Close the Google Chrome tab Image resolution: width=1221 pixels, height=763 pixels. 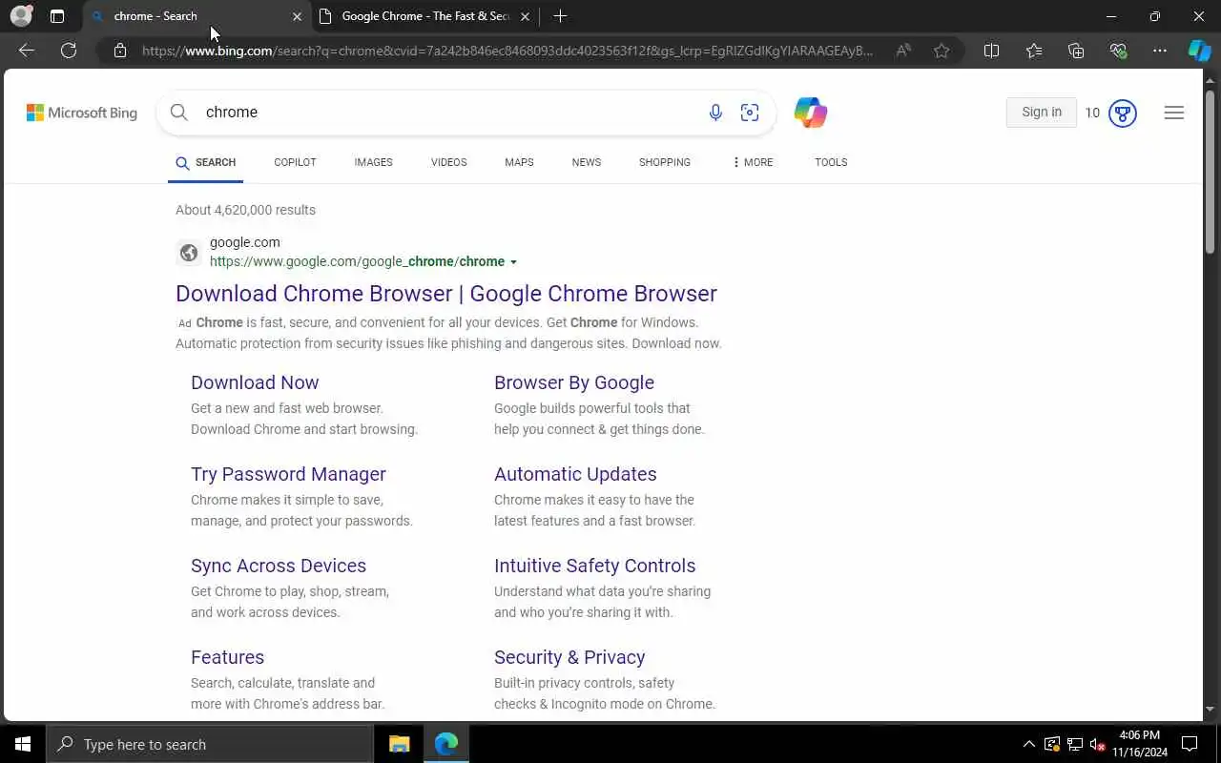525,16
